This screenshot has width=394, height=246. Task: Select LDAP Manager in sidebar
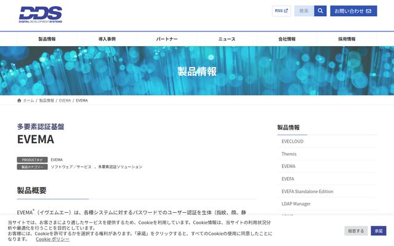tap(327, 204)
